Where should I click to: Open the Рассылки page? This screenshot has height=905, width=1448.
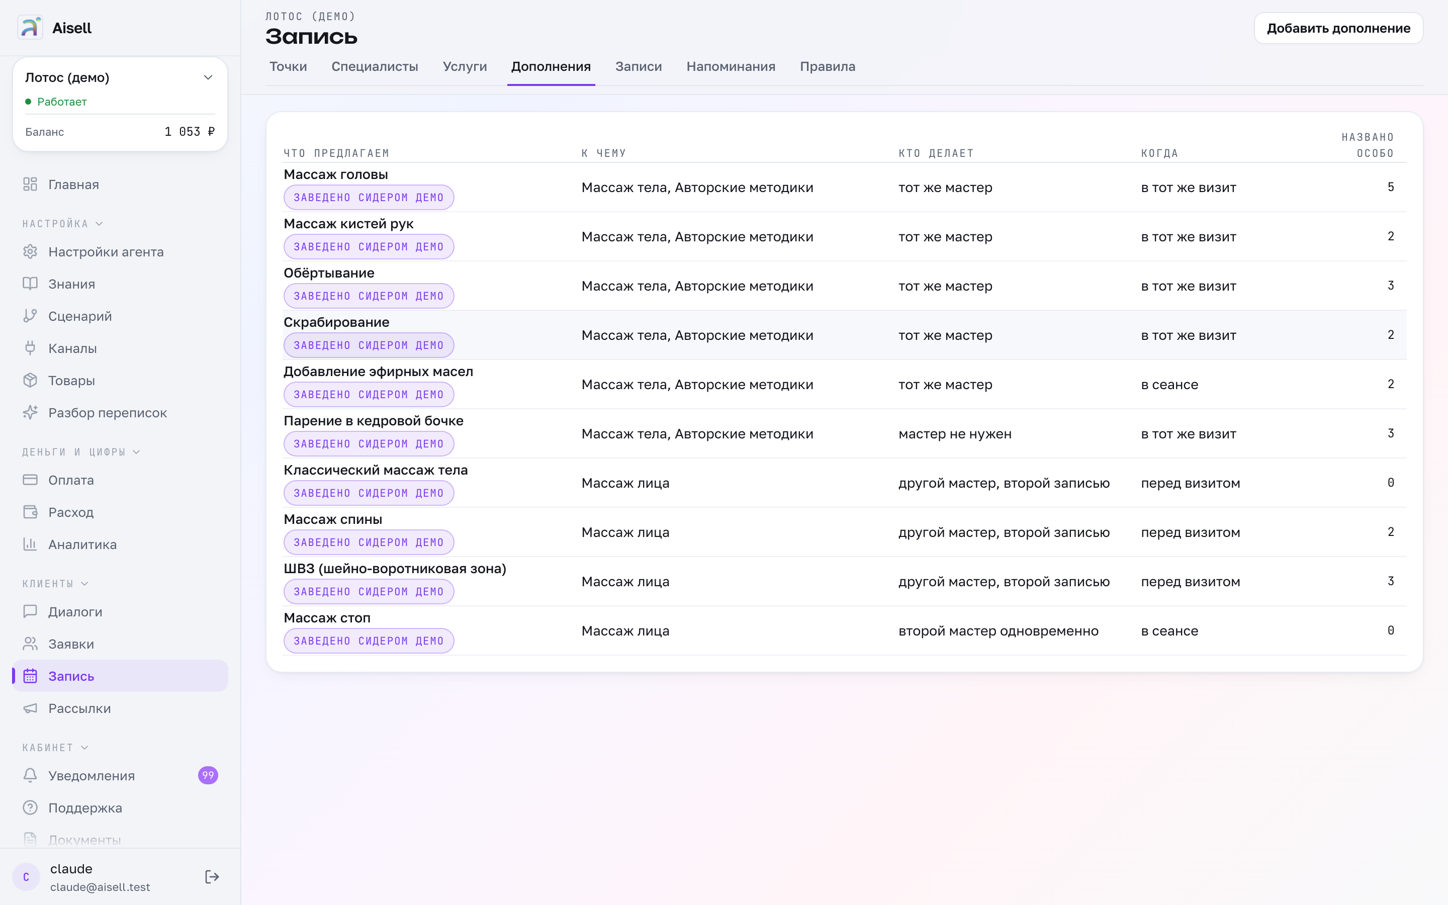120,709
